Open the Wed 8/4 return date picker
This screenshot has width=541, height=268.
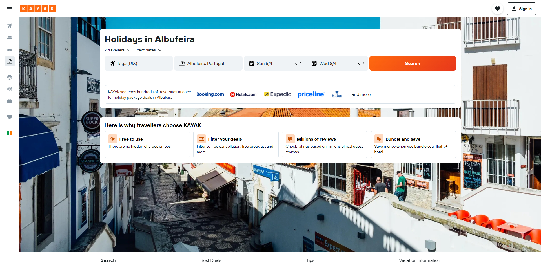pos(328,64)
